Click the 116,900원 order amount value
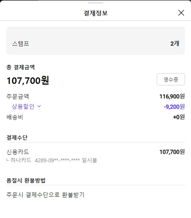This screenshot has width=191, height=218. pos(172,96)
